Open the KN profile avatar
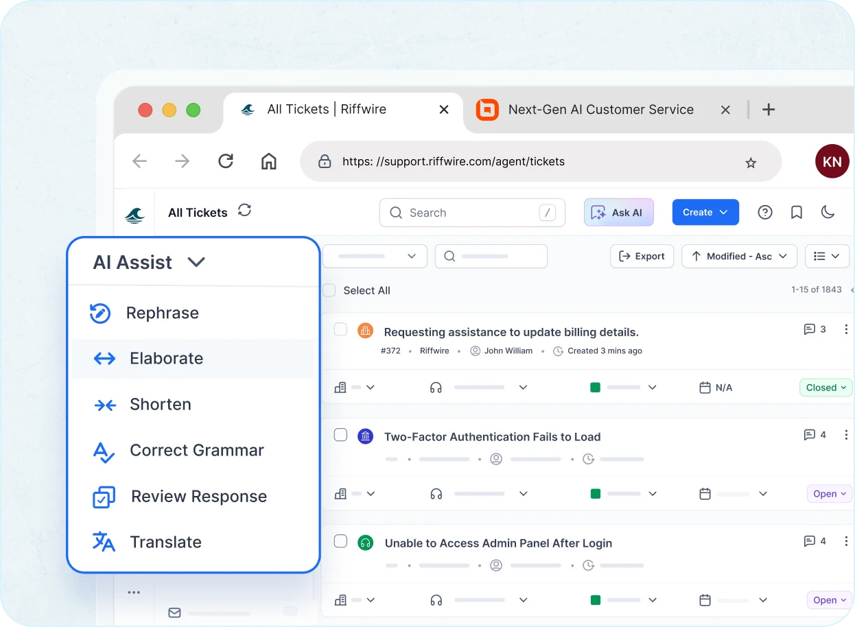Image resolution: width=855 pixels, height=627 pixels. [x=832, y=162]
